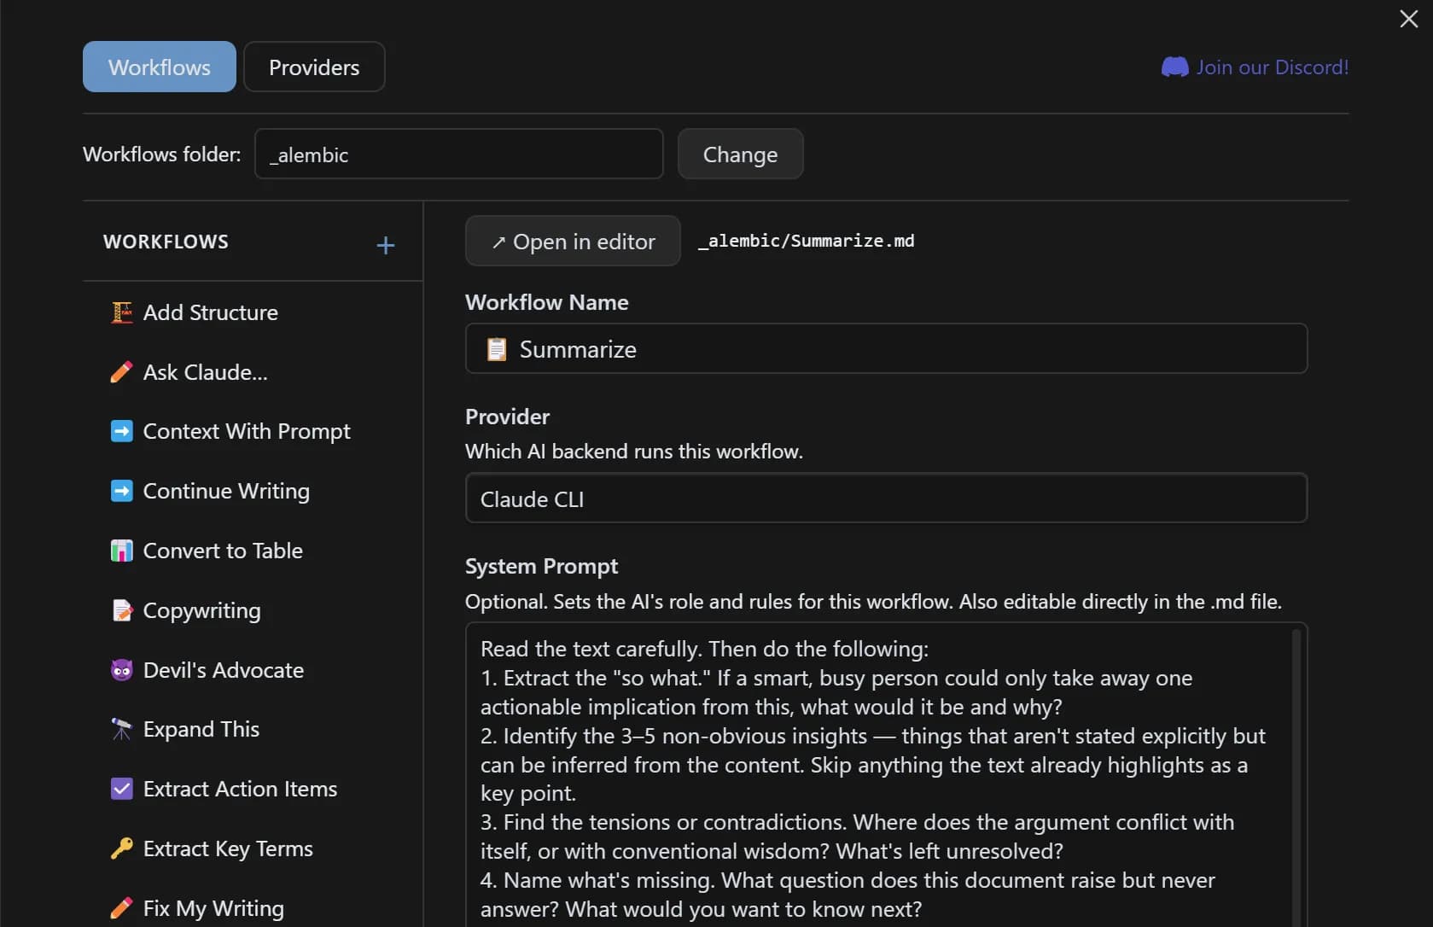
Task: Click the memo icon beside Copywriting
Action: [x=122, y=610]
